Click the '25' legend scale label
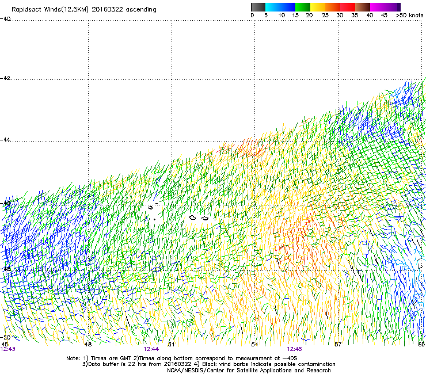The height and width of the screenshot is (374, 426). pyautogui.click(x=325, y=16)
